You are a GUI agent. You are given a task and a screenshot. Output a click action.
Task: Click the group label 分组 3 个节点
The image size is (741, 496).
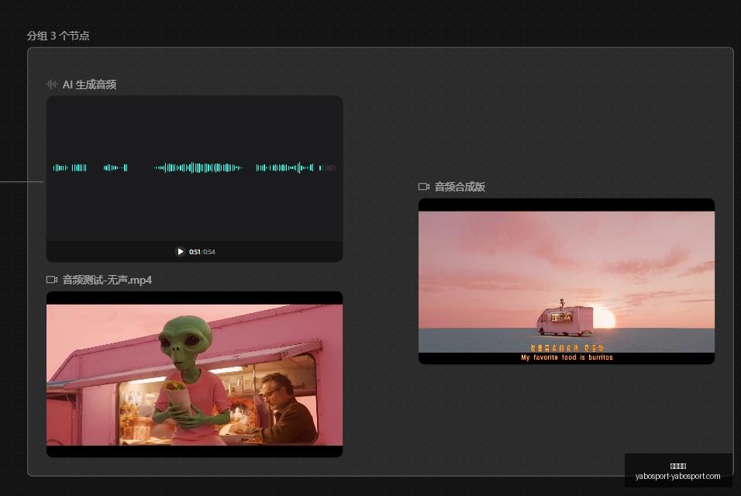click(58, 36)
